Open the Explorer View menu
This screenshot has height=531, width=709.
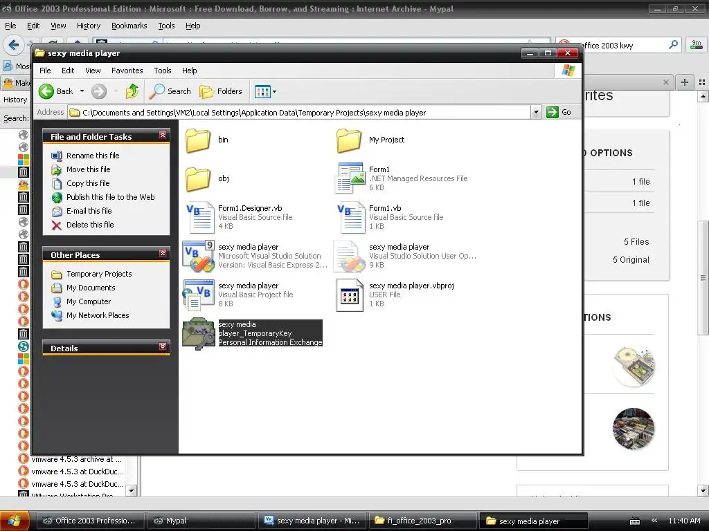tap(93, 71)
